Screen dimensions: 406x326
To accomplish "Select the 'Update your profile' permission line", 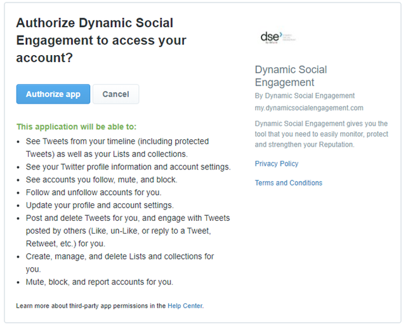I will [x=100, y=205].
